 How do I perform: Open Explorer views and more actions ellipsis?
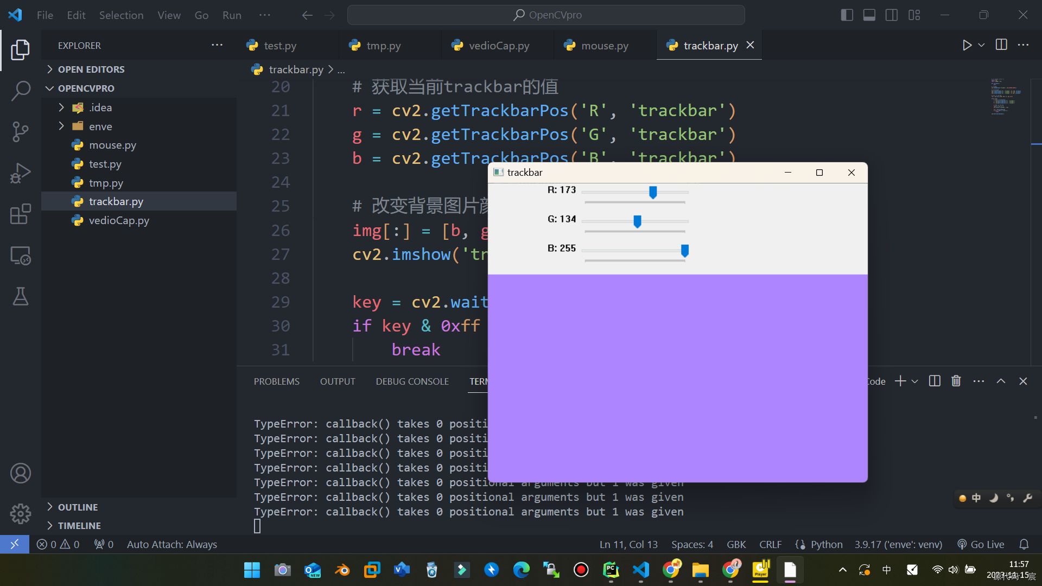click(217, 45)
